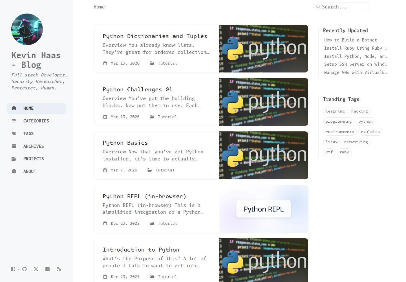The width and height of the screenshot is (406, 282).
Task: Click the Home house icon in sidebar
Action: point(14,108)
